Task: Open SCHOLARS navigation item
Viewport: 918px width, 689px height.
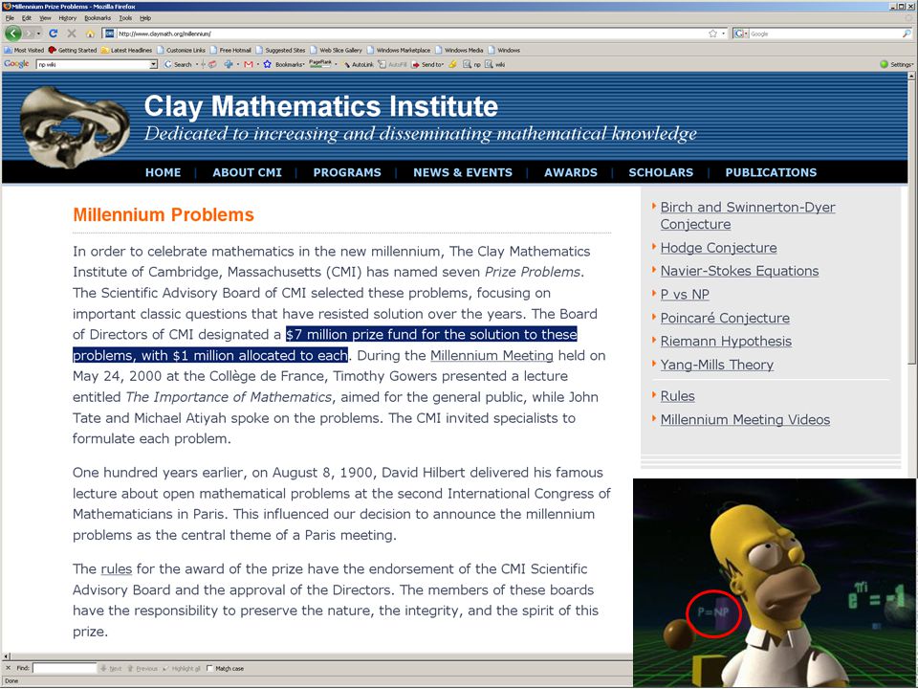Action: click(x=661, y=172)
